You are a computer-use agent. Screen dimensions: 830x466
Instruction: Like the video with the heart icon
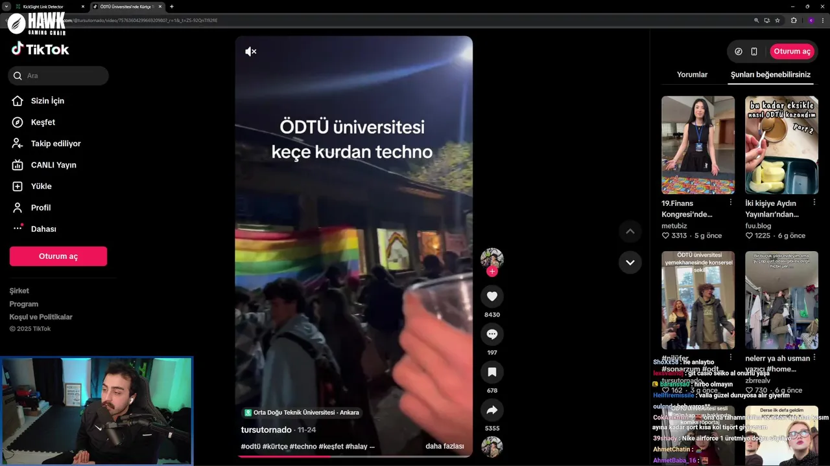(492, 296)
